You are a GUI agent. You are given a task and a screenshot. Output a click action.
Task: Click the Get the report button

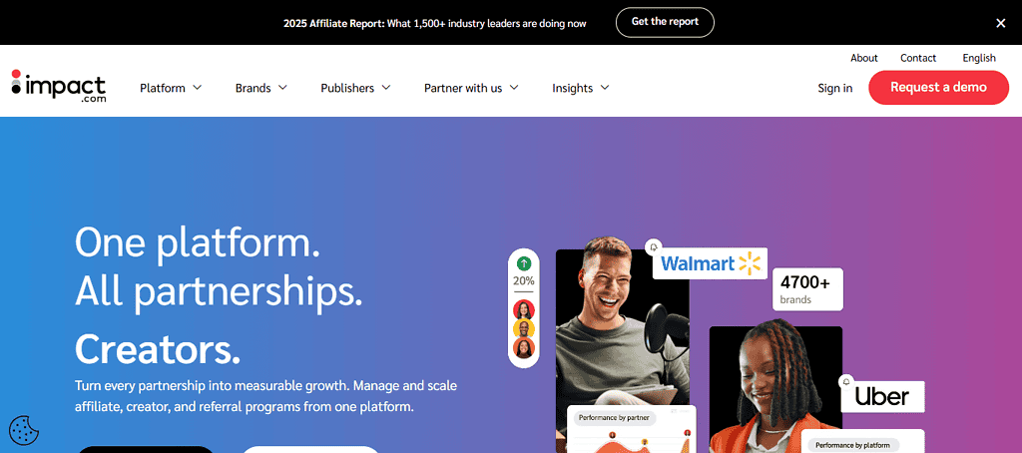[x=665, y=22]
